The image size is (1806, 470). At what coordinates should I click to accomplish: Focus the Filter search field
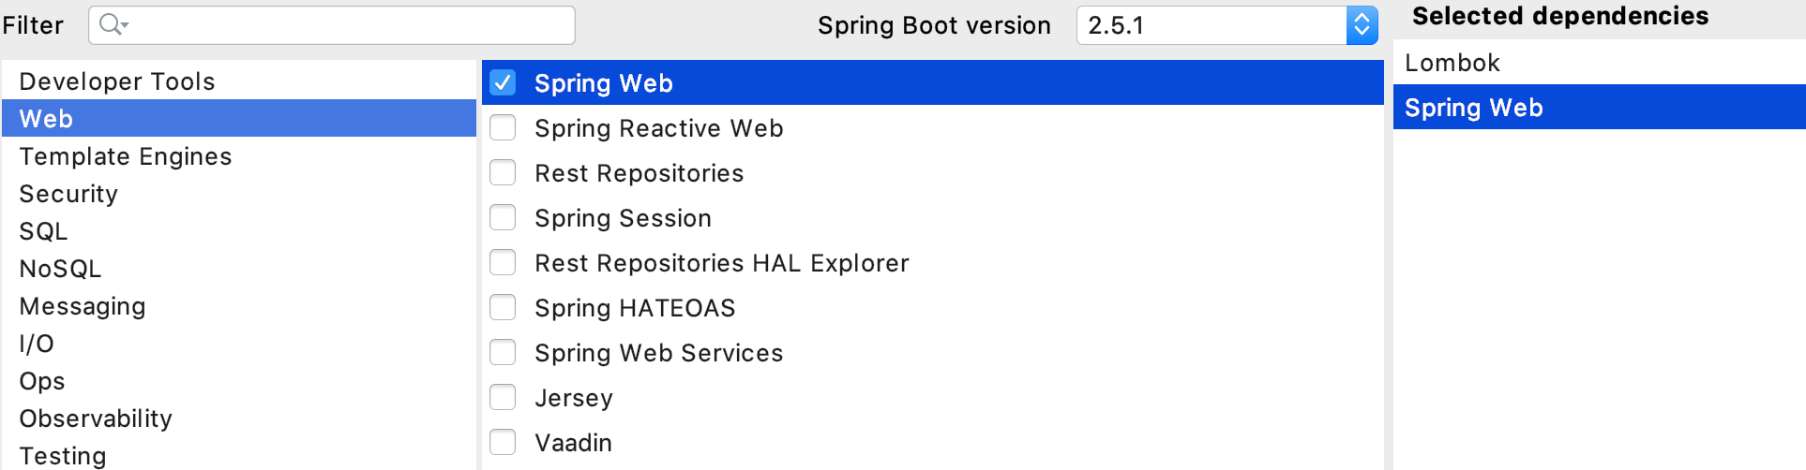[347, 25]
